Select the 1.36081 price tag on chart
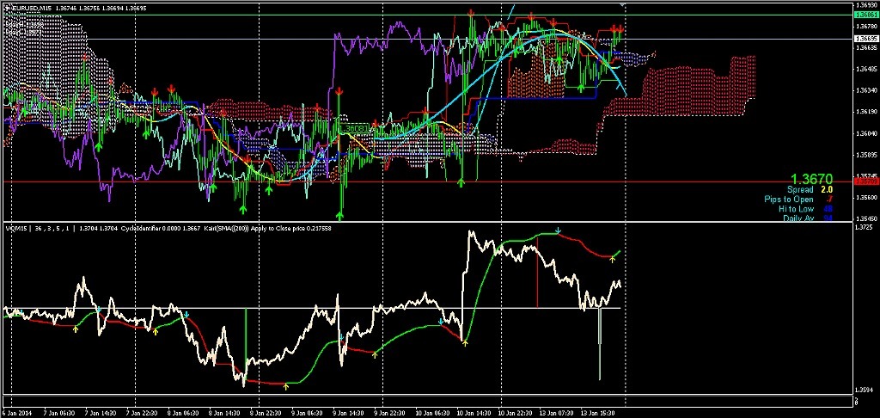 tap(355, 129)
